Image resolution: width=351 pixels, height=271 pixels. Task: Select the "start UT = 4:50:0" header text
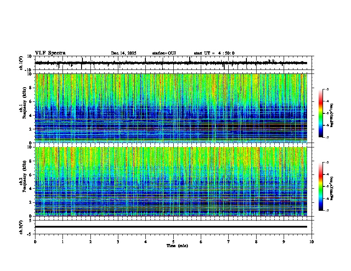point(214,53)
